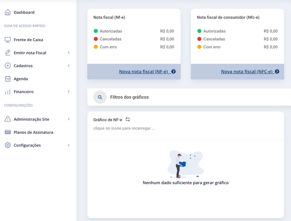
Task: Click the Configurações gear icon
Action: click(x=8, y=145)
